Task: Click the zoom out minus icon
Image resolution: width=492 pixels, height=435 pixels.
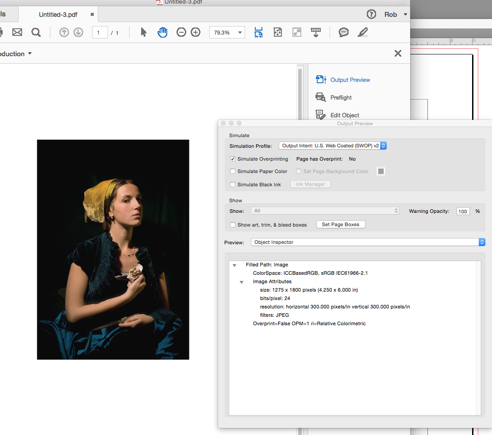Action: point(181,32)
